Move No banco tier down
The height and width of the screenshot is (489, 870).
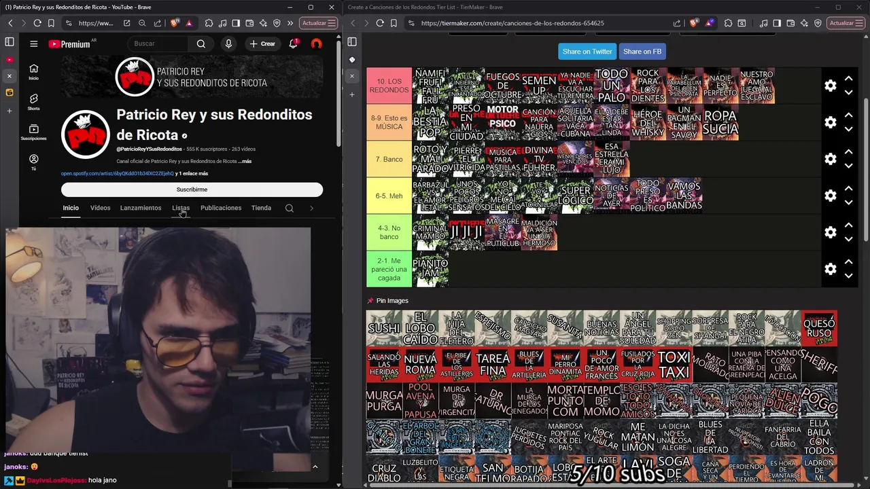coord(848,239)
